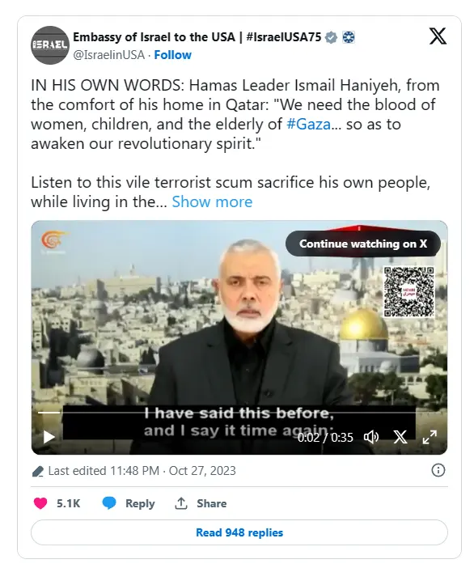Click the Reply speech bubble icon

click(109, 503)
